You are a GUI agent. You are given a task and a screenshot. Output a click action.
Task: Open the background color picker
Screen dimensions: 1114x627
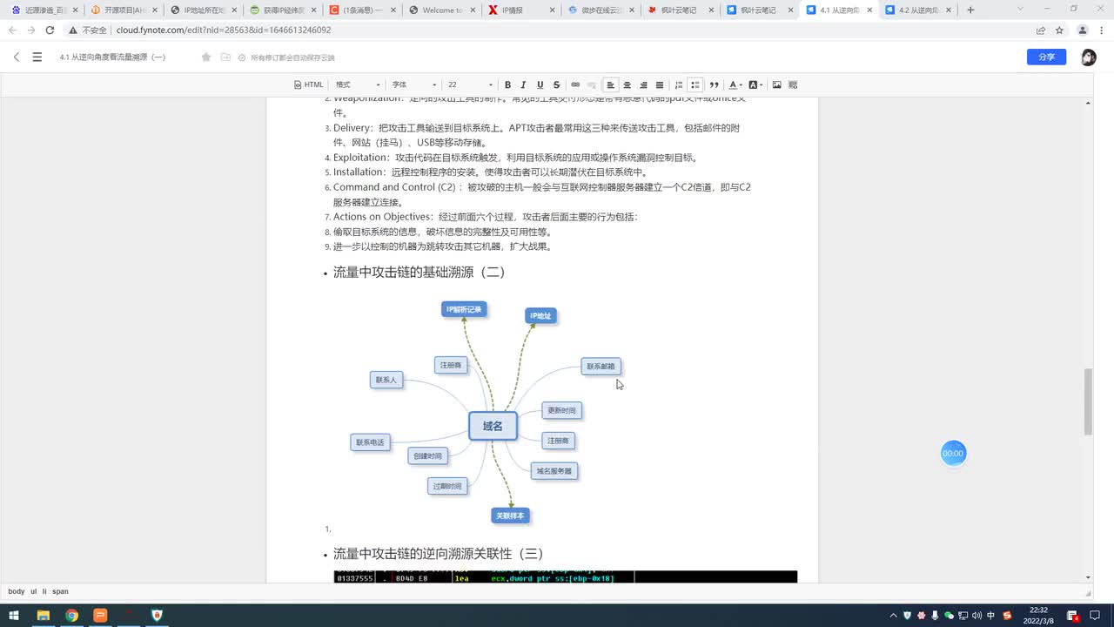coord(755,84)
